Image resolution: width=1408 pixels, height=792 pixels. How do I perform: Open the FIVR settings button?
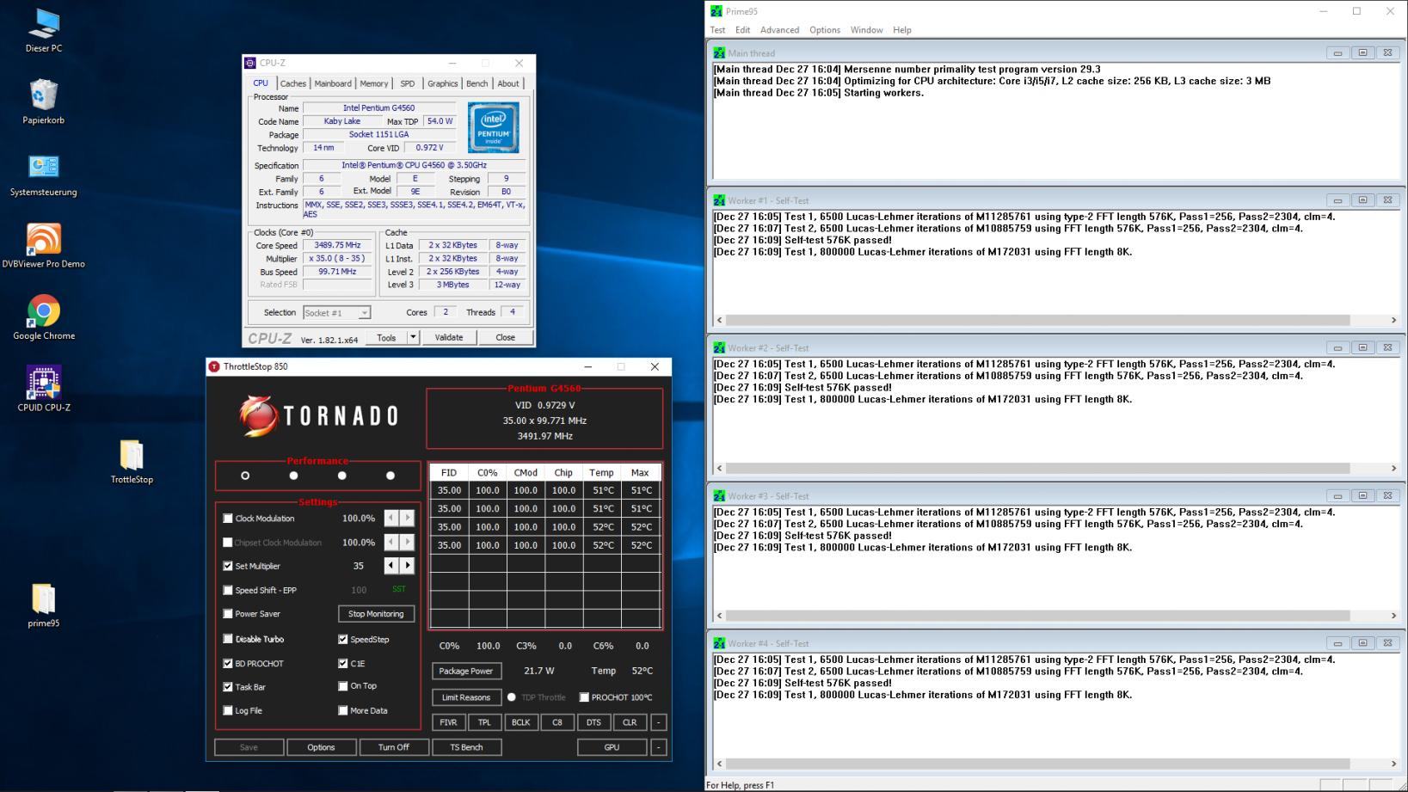point(448,722)
